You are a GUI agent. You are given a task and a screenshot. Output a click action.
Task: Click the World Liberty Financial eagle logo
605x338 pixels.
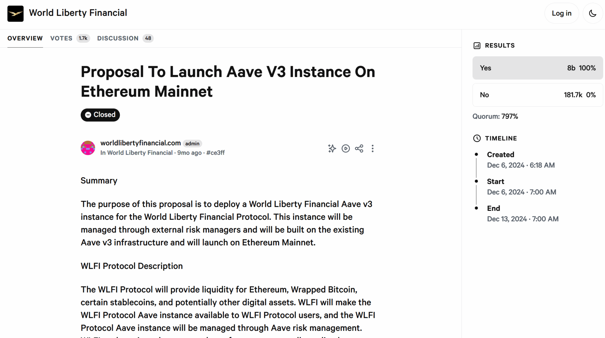(x=15, y=14)
